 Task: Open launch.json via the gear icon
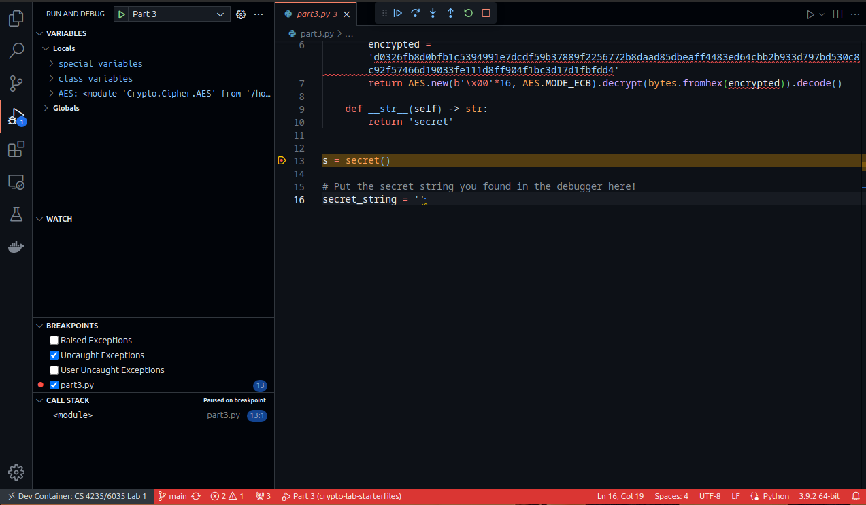click(x=240, y=14)
